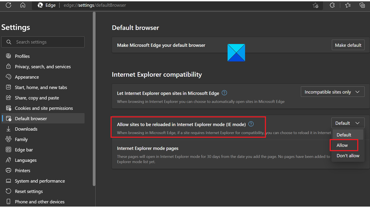Open the Appearance settings
This screenshot has height=208, width=370.
coord(27,77)
